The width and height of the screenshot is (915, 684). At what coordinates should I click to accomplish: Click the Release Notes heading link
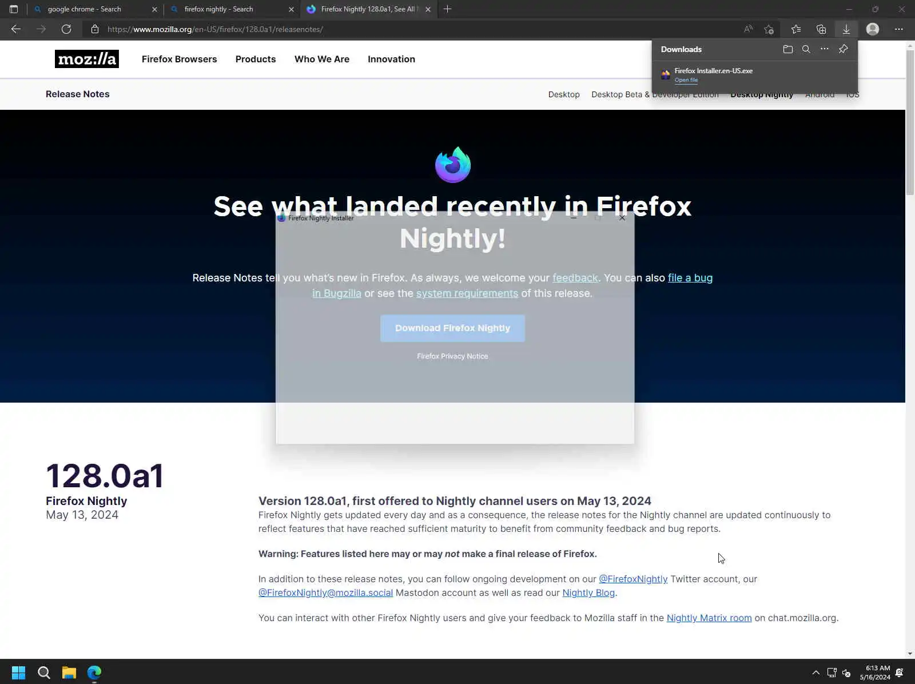78,94
